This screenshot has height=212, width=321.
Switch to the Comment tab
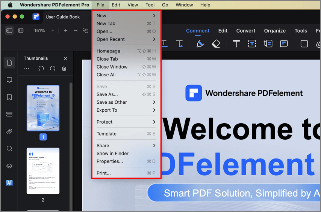[198, 31]
